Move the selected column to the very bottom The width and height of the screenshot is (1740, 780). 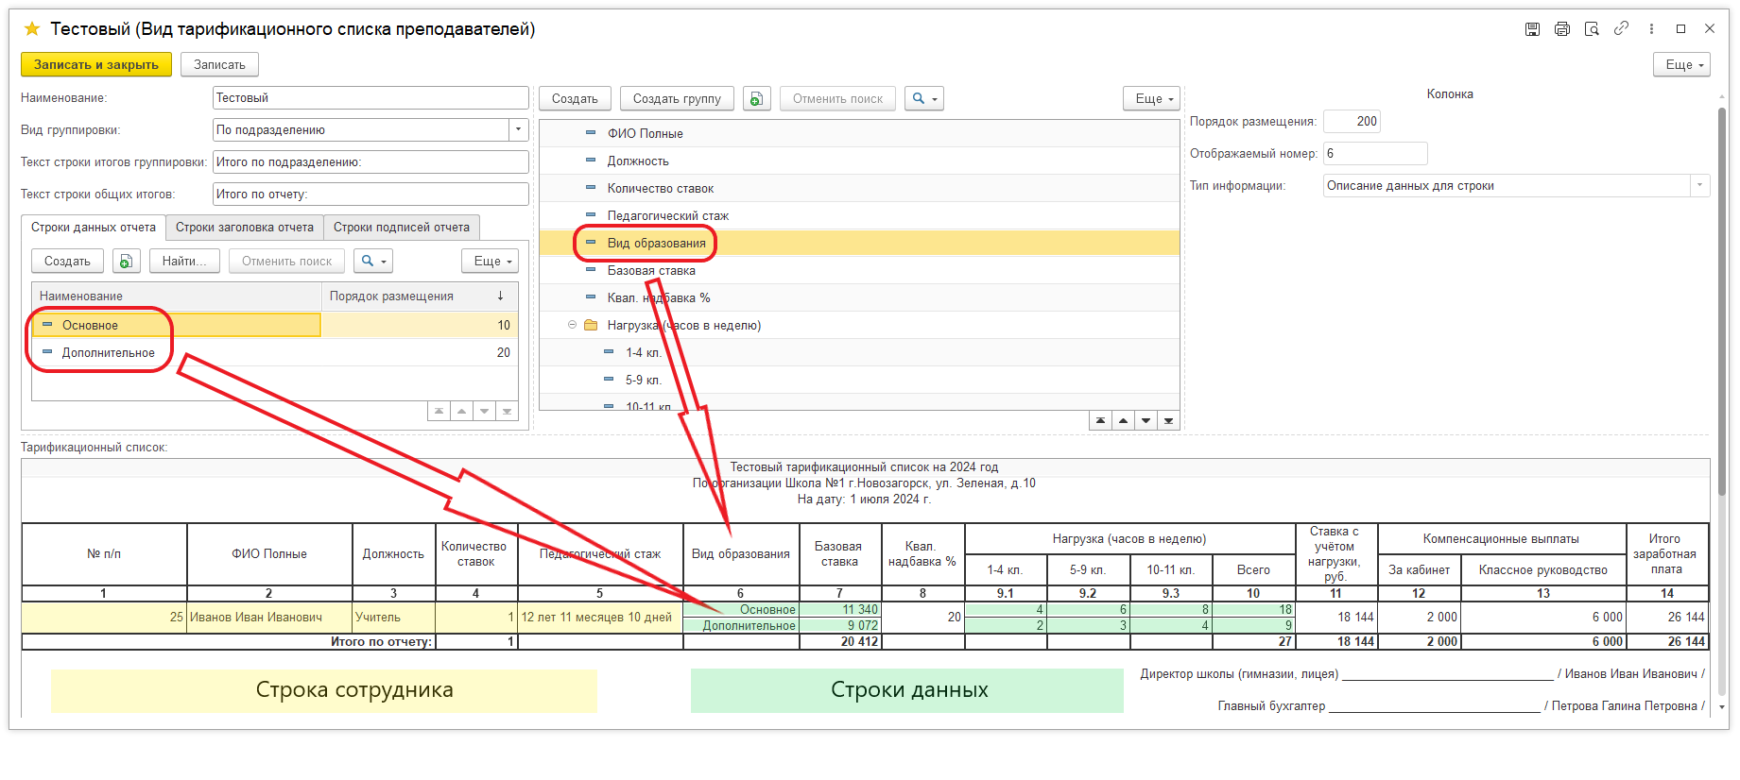pos(1168,421)
